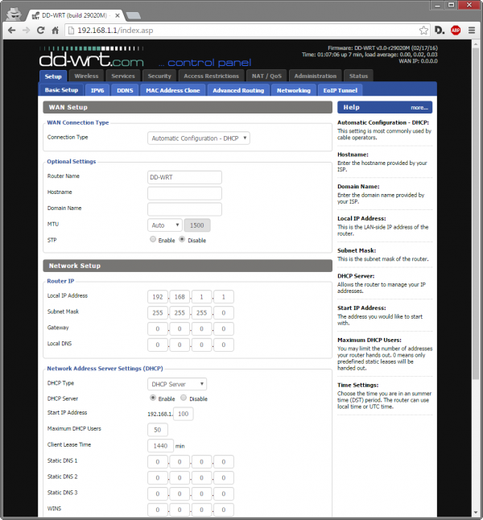Close the DD-WRT browser tab
This screenshot has height=520, width=483.
coord(114,14)
